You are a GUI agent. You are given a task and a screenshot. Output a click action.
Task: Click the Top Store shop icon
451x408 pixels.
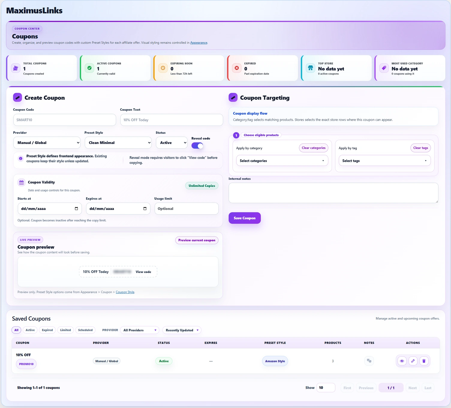click(x=310, y=68)
